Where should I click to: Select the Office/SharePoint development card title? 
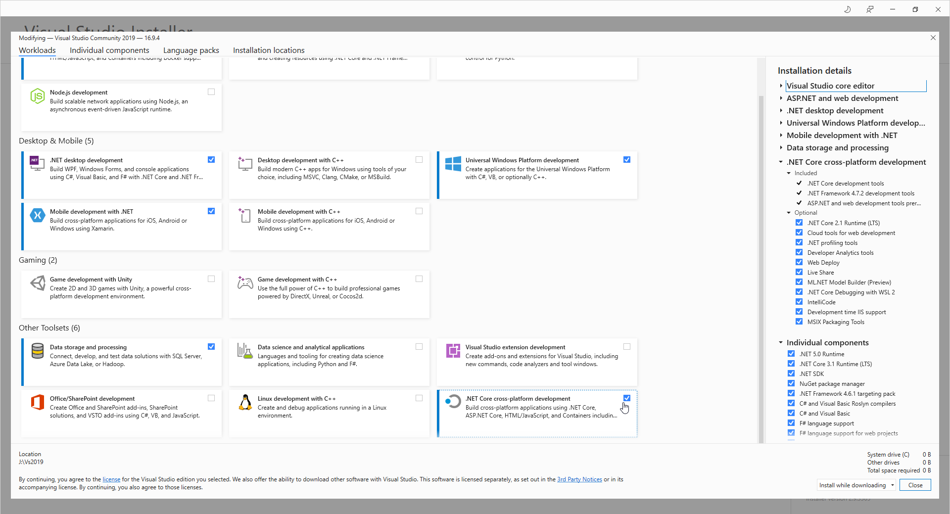click(92, 399)
